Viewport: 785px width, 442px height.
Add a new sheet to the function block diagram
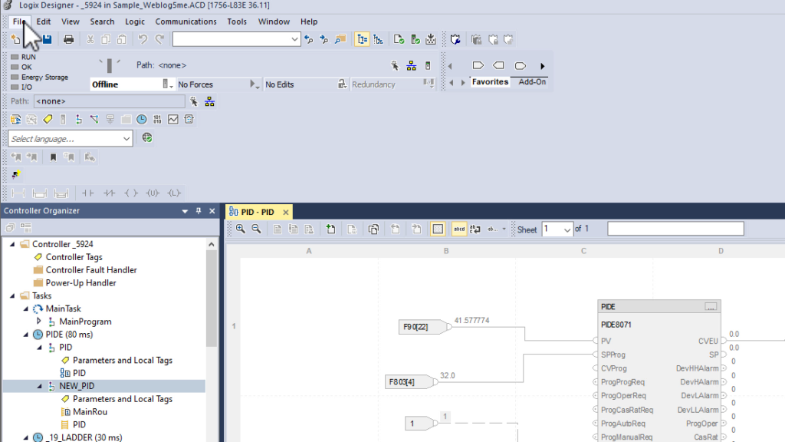pyautogui.click(x=329, y=228)
